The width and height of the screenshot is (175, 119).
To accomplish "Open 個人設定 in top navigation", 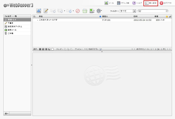I will 151,3.
